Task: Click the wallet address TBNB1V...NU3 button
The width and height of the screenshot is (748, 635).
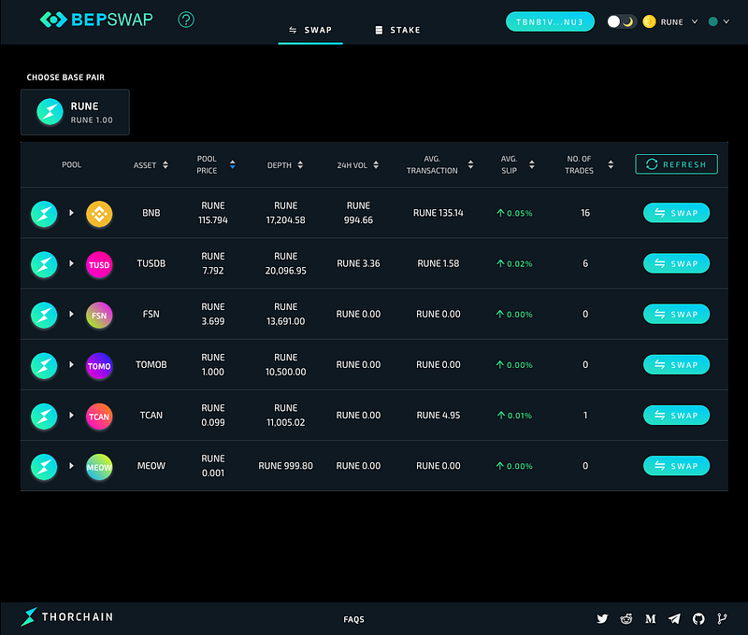Action: pyautogui.click(x=550, y=21)
